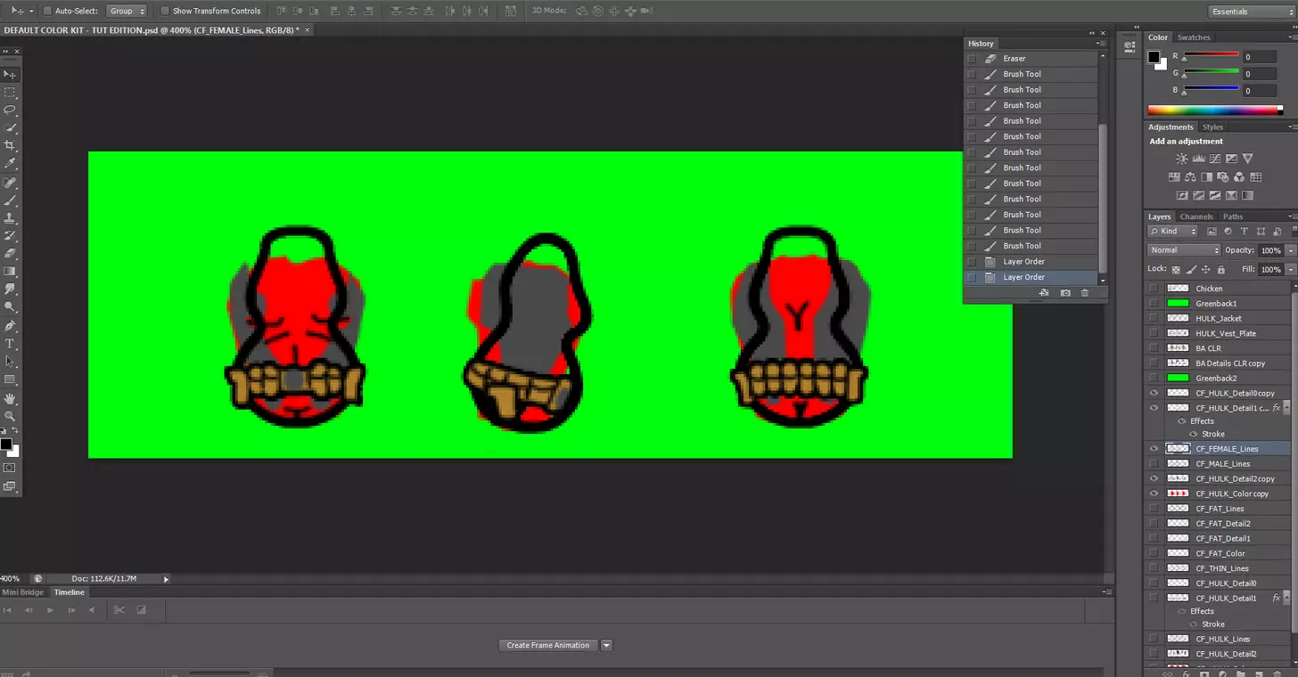Select the last Layer Order history state

coord(1031,277)
